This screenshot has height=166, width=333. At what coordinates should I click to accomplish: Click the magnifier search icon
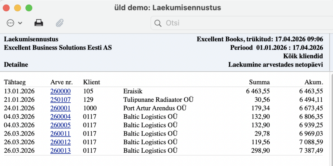(158, 23)
